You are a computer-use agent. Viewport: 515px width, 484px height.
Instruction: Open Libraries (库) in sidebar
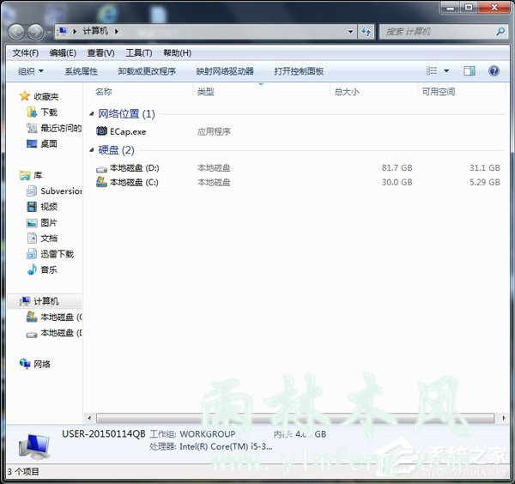click(31, 175)
